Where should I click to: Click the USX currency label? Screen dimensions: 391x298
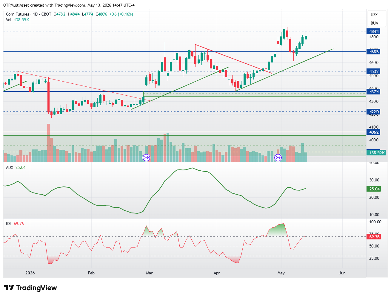(374, 15)
